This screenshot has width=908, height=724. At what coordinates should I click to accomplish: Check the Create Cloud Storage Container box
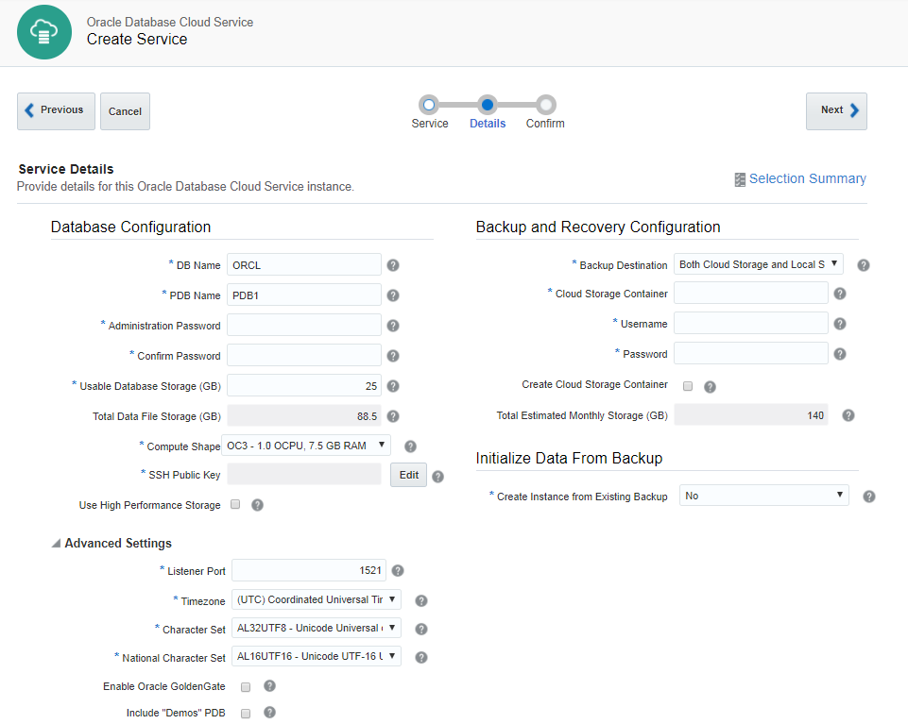click(x=688, y=385)
